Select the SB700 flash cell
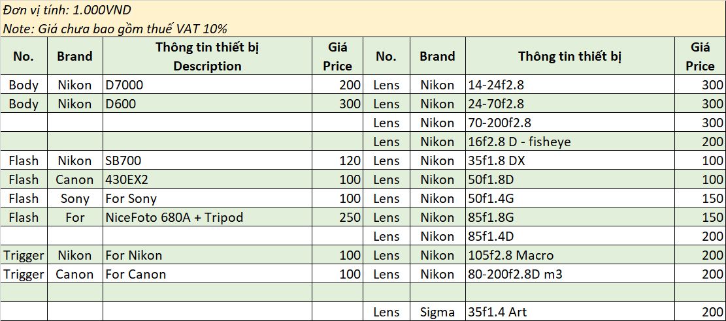The height and width of the screenshot is (321, 726). (x=207, y=160)
